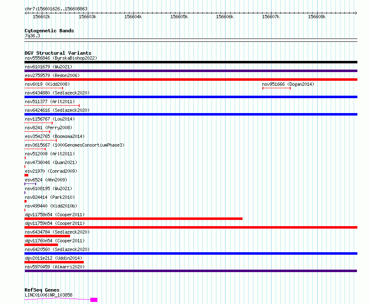Click the red dgv11758n54 variant bar

134,219
